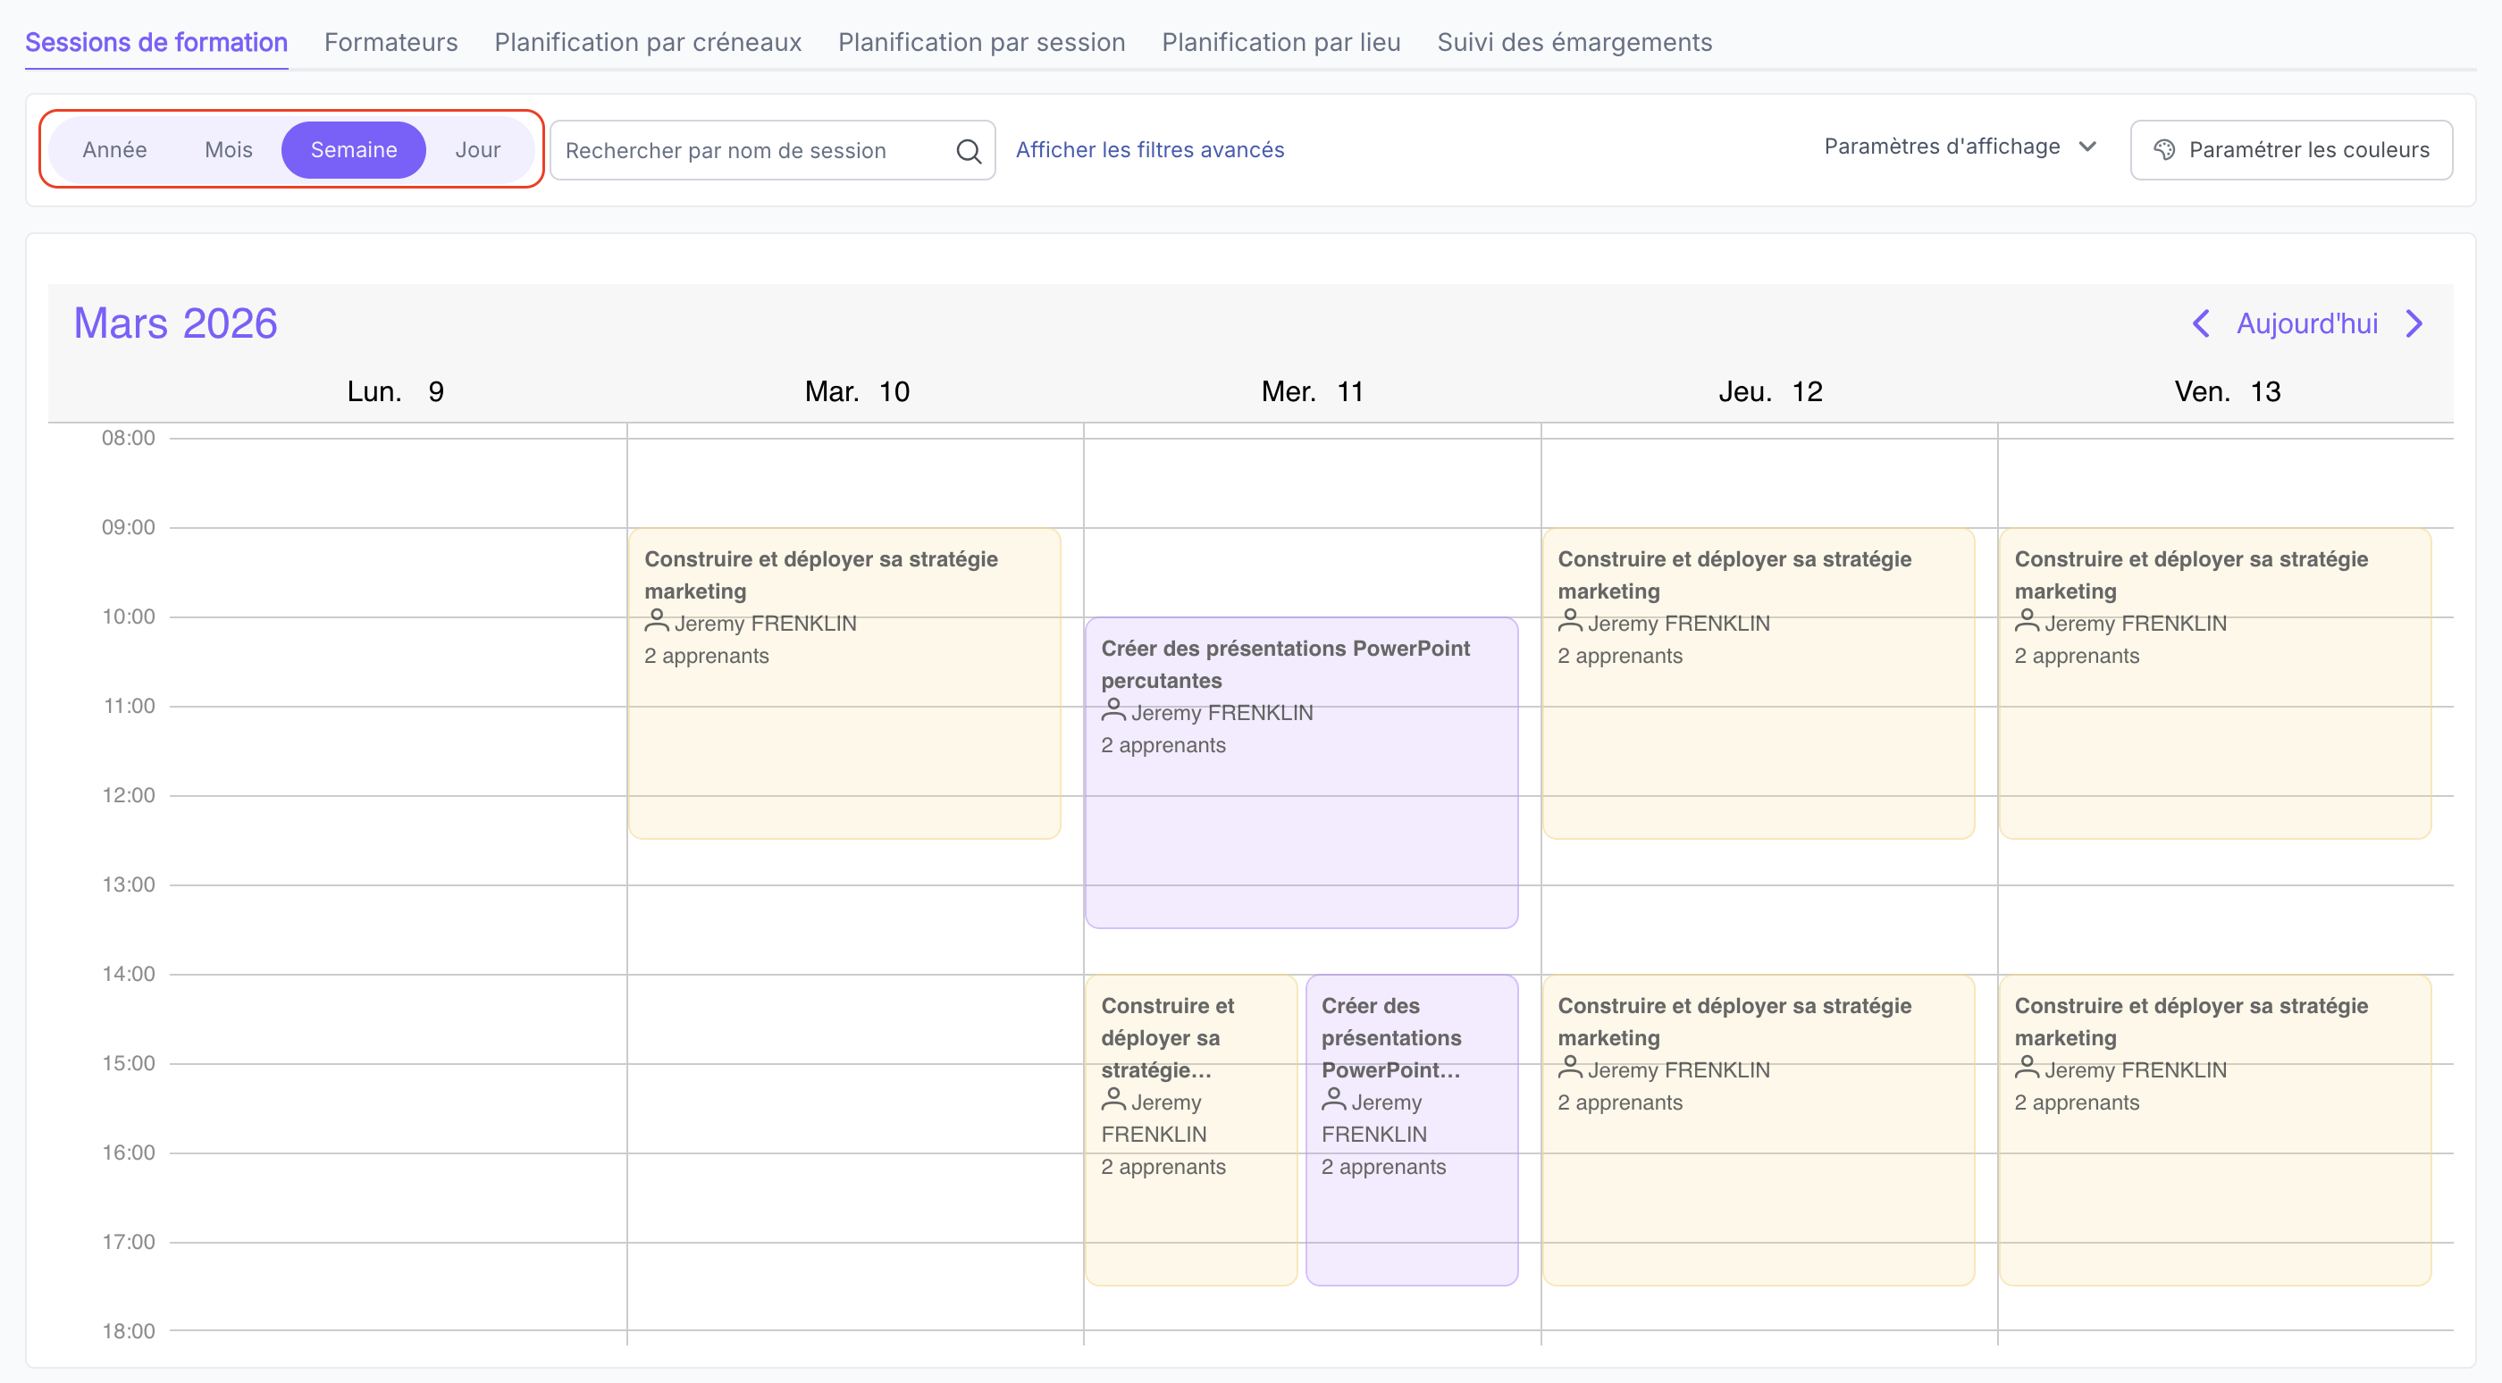2502x1383 pixels.
Task: Open the Sessions de formation tab
Action: (156, 43)
